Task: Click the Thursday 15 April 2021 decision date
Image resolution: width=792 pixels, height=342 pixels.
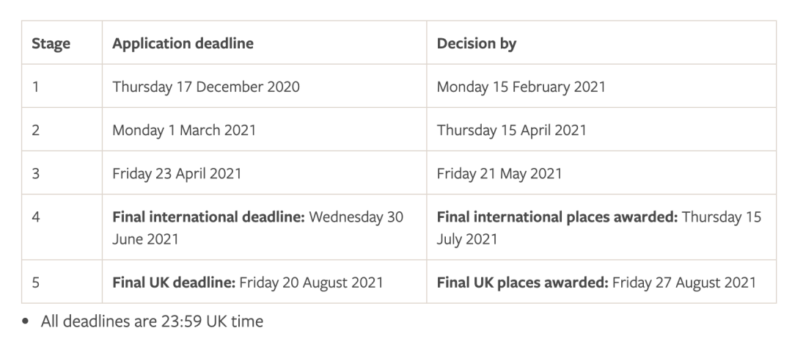Action: coord(511,130)
